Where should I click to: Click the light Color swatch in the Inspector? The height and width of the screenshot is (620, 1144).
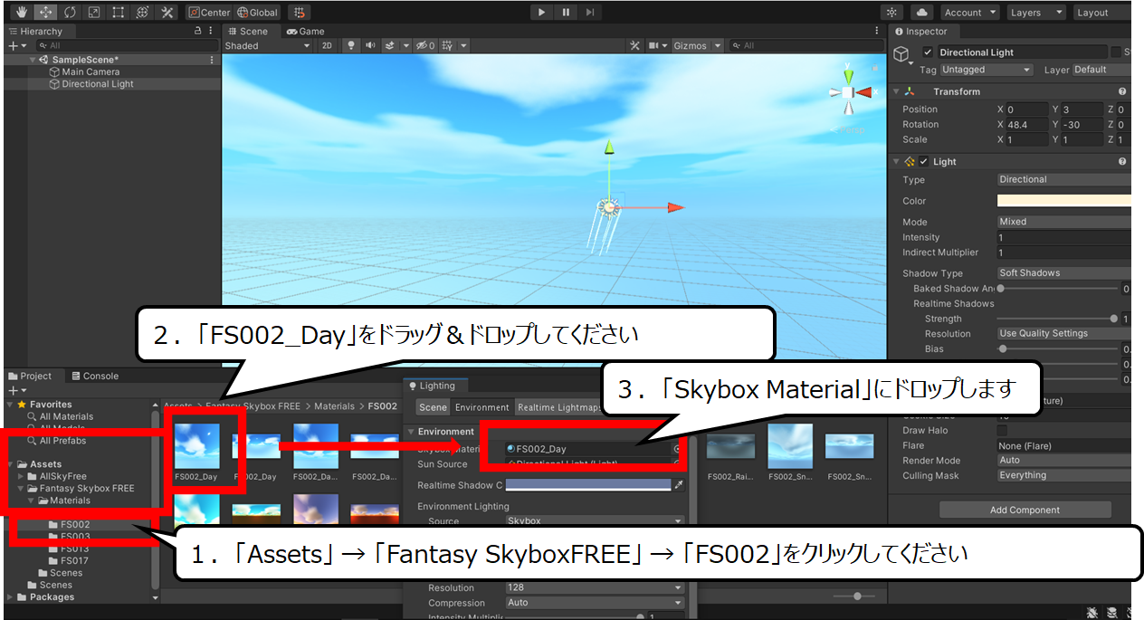point(1064,201)
